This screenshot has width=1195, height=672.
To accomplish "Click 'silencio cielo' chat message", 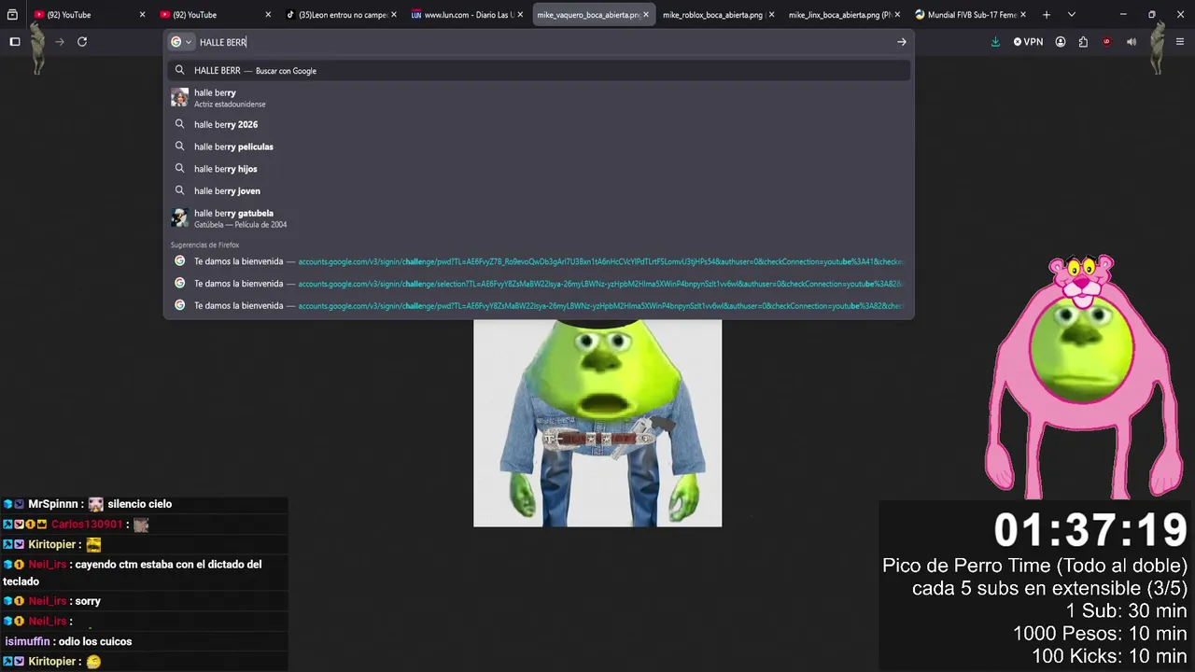I will click(x=140, y=504).
